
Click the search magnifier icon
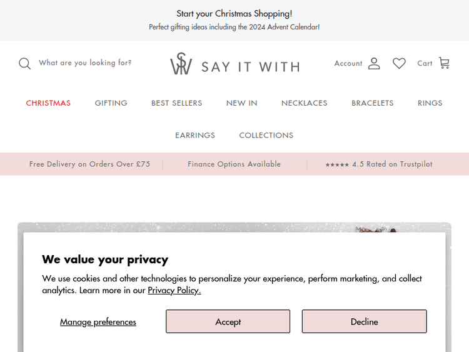(x=24, y=64)
